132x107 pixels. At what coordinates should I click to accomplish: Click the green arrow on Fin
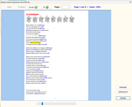coord(47,7)
